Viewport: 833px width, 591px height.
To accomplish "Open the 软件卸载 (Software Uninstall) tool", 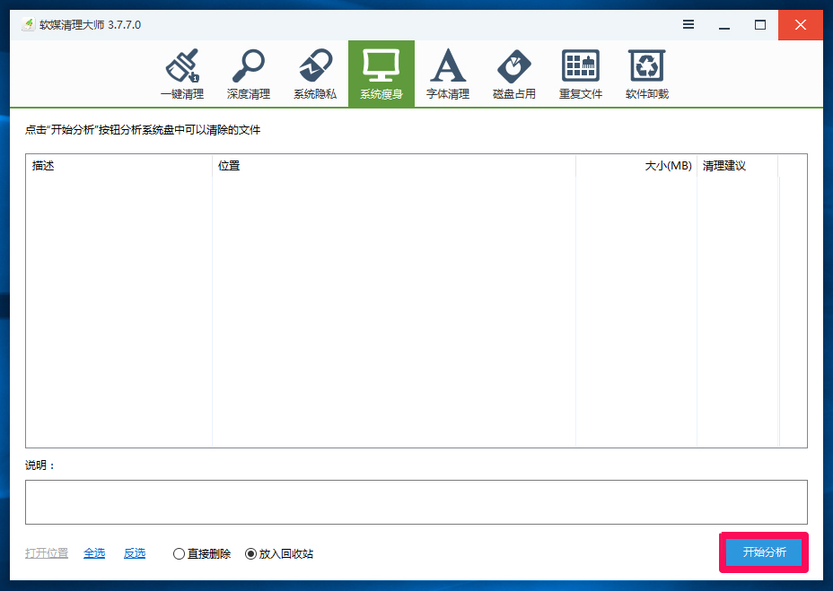I will click(x=646, y=74).
